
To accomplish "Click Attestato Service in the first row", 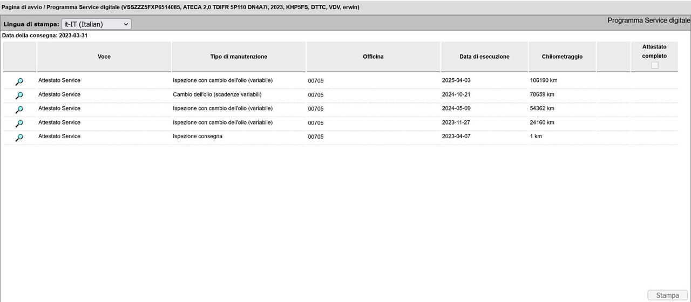I will click(x=59, y=80).
